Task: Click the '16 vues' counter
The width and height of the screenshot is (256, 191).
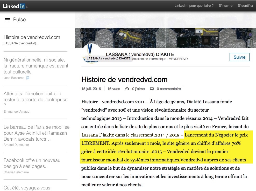Action: (114, 89)
